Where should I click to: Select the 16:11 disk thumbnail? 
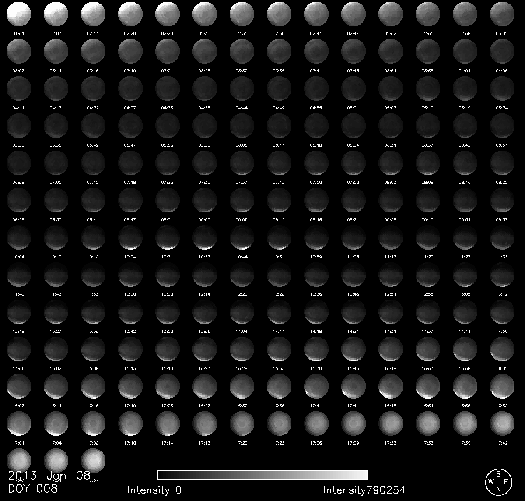(56, 387)
